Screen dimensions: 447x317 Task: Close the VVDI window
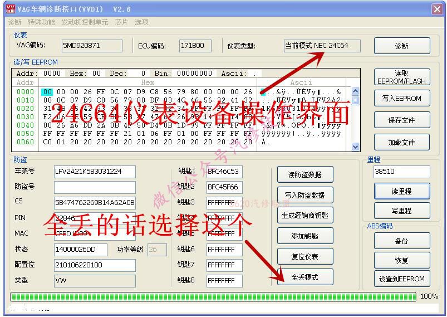(438, 9)
